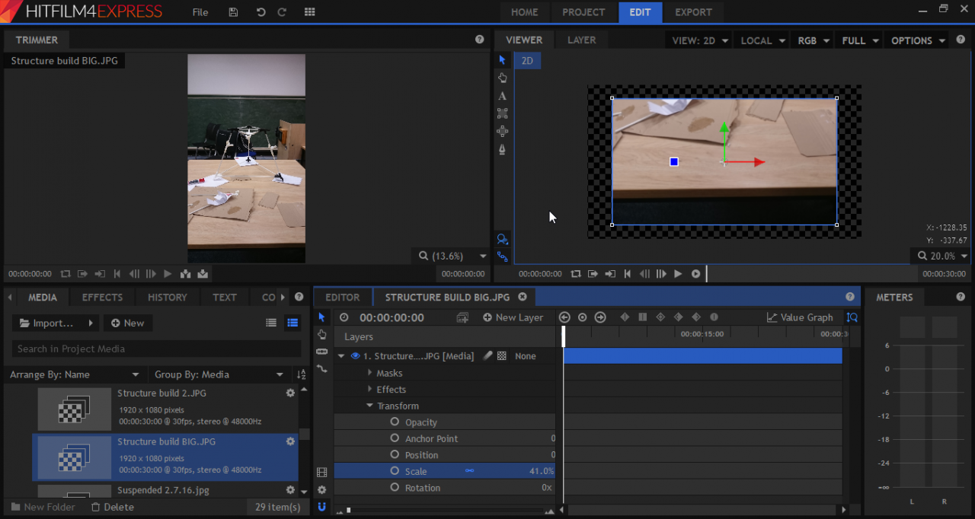The height and width of the screenshot is (519, 975).
Task: Enable keyframing for the Opacity property
Action: pos(395,422)
